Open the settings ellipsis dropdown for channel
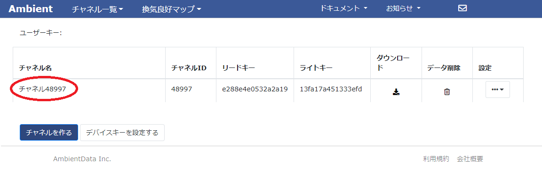542x194 pixels. tap(497, 90)
